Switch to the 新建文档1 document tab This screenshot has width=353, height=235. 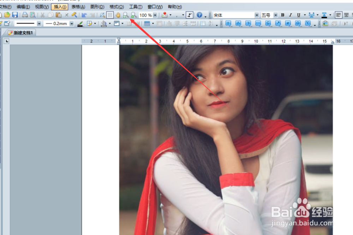(20, 33)
